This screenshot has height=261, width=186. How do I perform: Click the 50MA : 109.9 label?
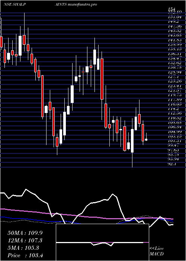pyautogui.click(x=25, y=233)
